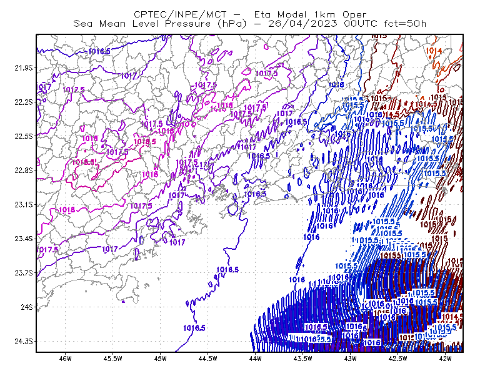Click the 45.5W longitude axis label
Screen dimensions: 500x386
pyautogui.click(x=113, y=359)
